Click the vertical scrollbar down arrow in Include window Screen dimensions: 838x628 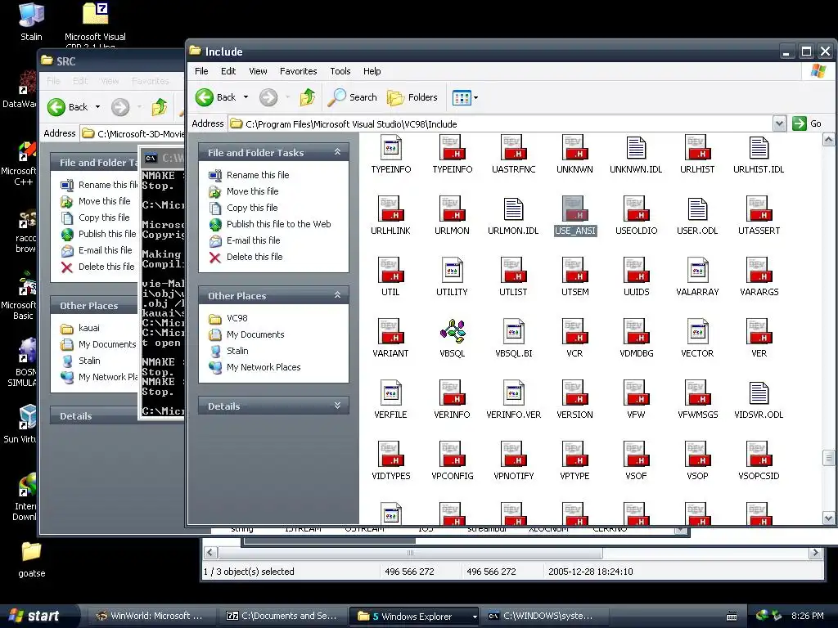click(828, 518)
